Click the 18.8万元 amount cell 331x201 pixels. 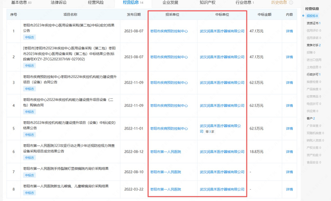point(256,152)
